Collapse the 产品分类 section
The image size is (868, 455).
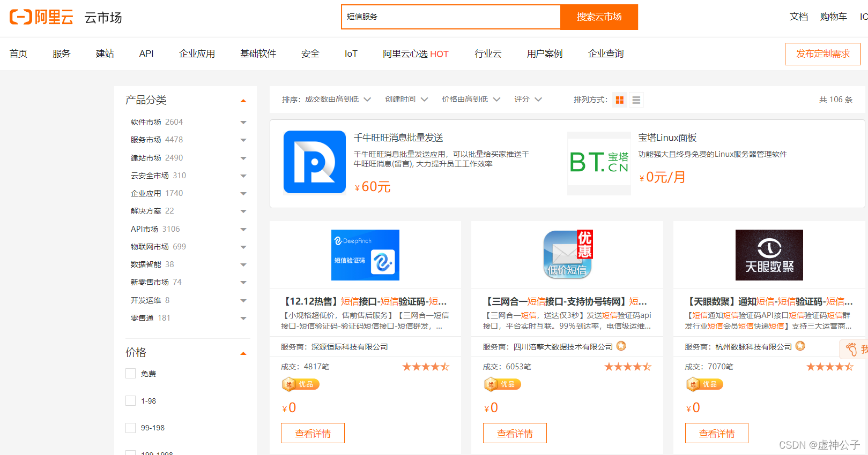[x=243, y=101]
